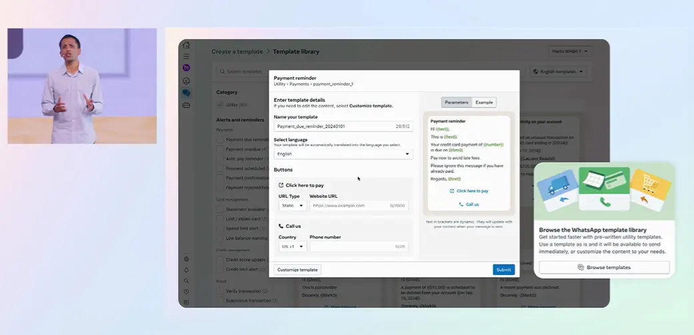Image resolution: width=694 pixels, height=335 pixels.
Task: Click the Name your template field
Action: click(343, 127)
